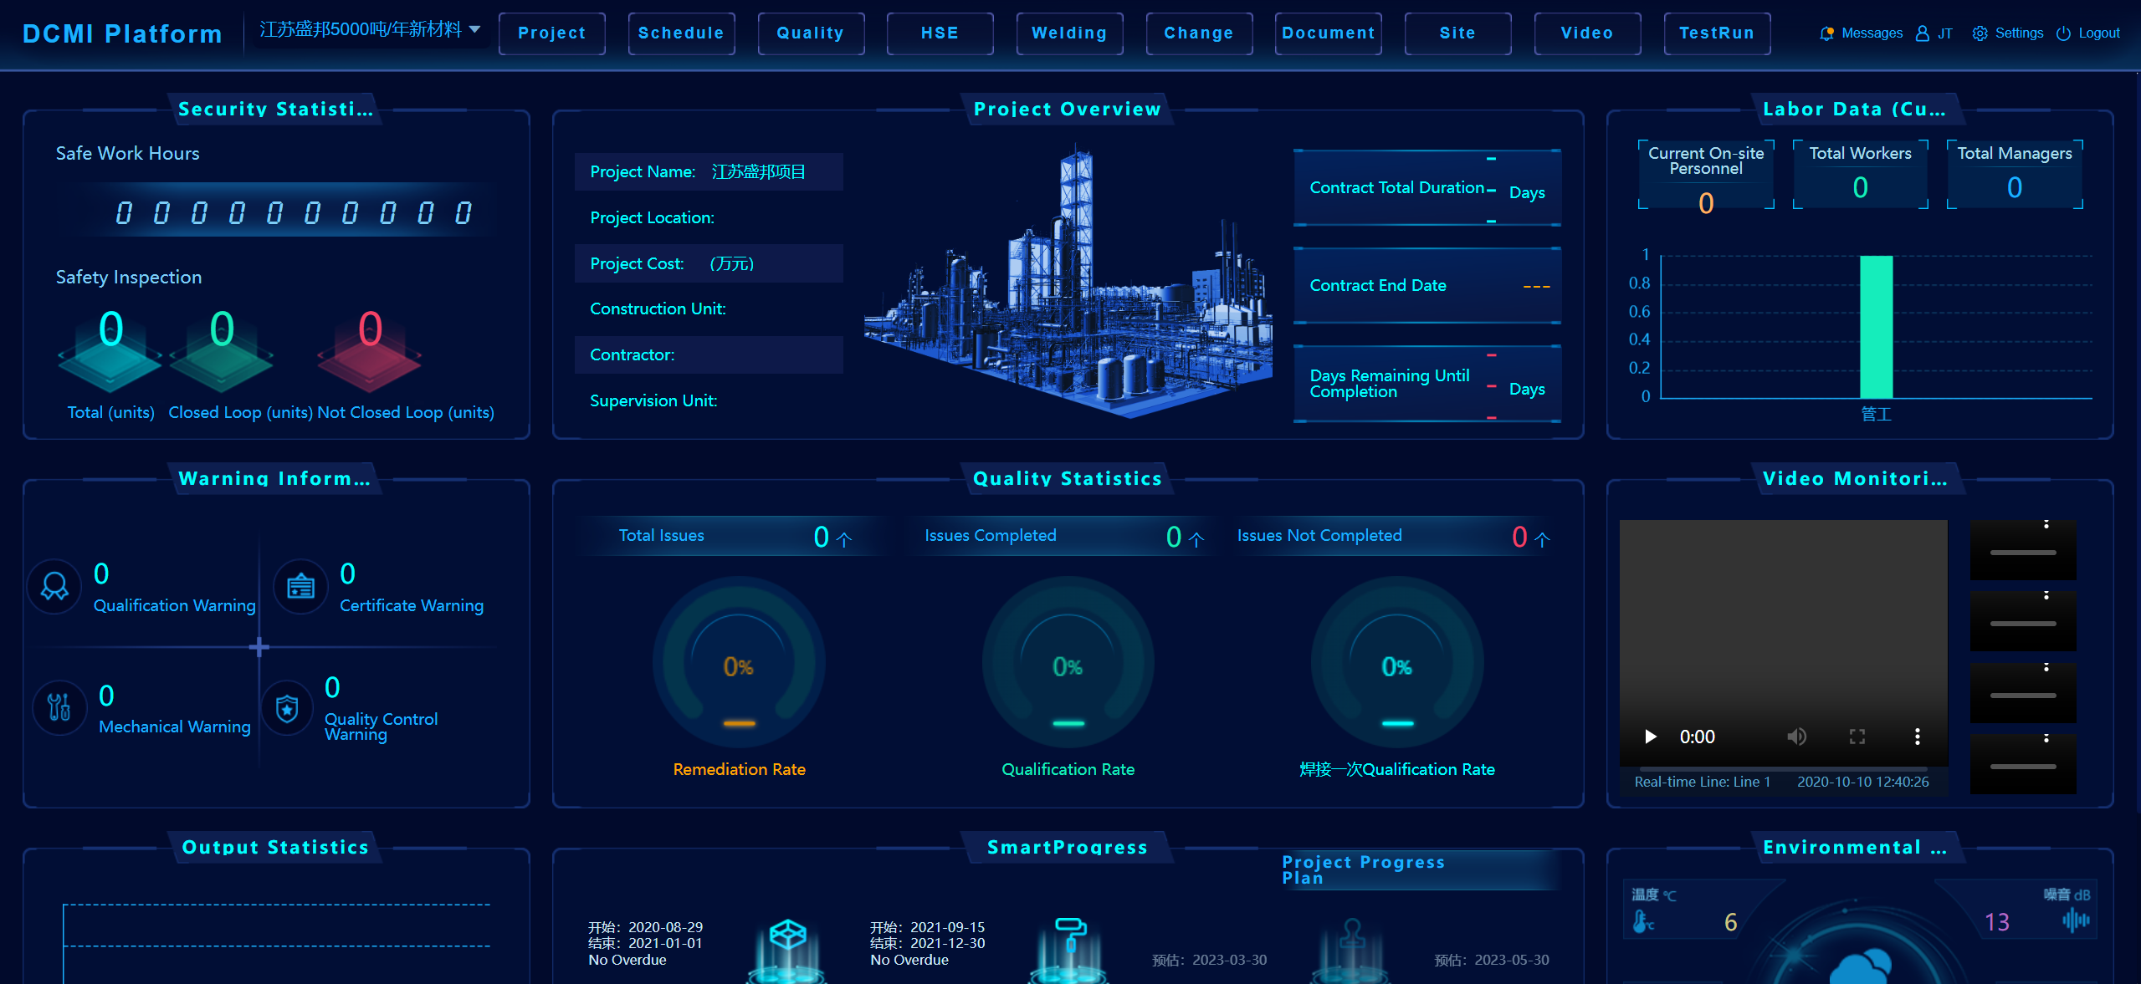Click the Mechanical Warning tools icon

pyautogui.click(x=59, y=707)
